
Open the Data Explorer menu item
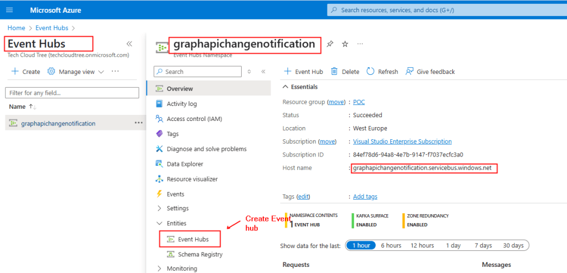tap(185, 164)
